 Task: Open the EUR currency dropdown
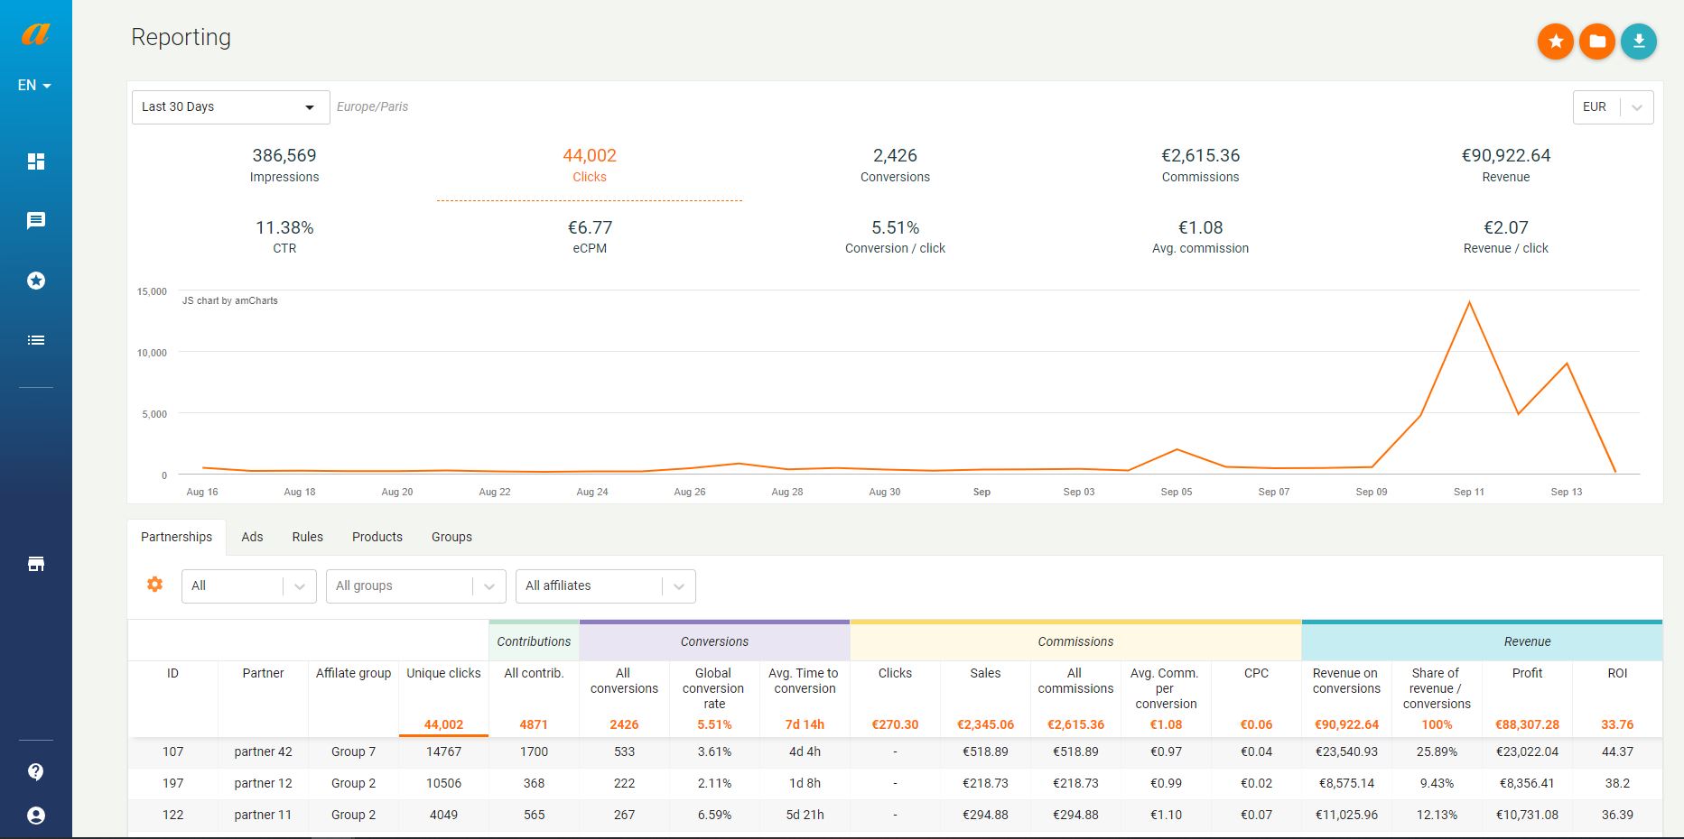[1613, 106]
